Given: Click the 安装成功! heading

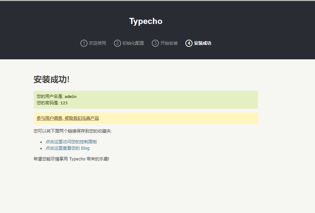Looking at the screenshot, I should click(51, 79).
